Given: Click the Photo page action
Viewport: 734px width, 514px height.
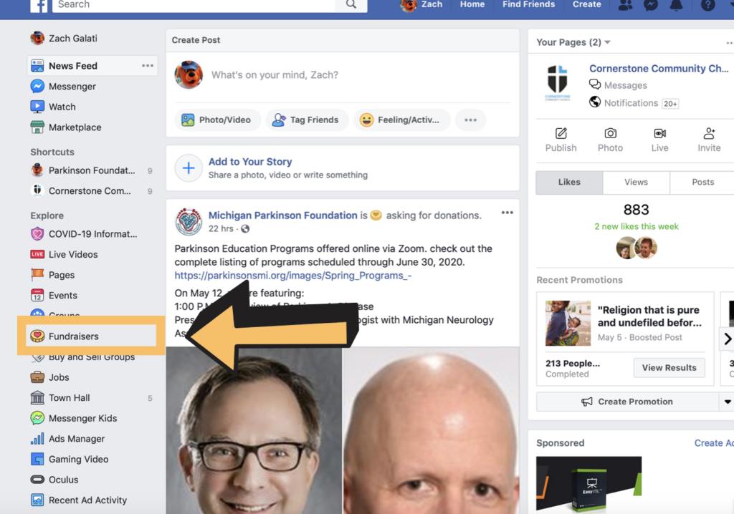Looking at the screenshot, I should pyautogui.click(x=611, y=140).
